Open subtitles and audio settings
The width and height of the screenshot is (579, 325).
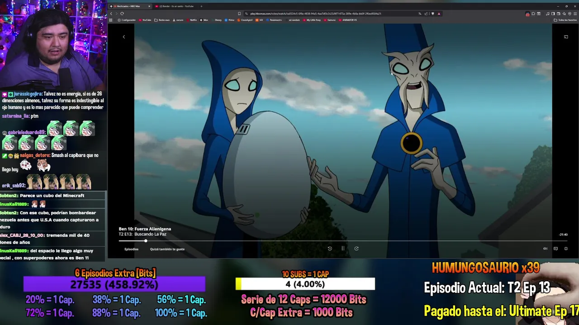point(555,248)
